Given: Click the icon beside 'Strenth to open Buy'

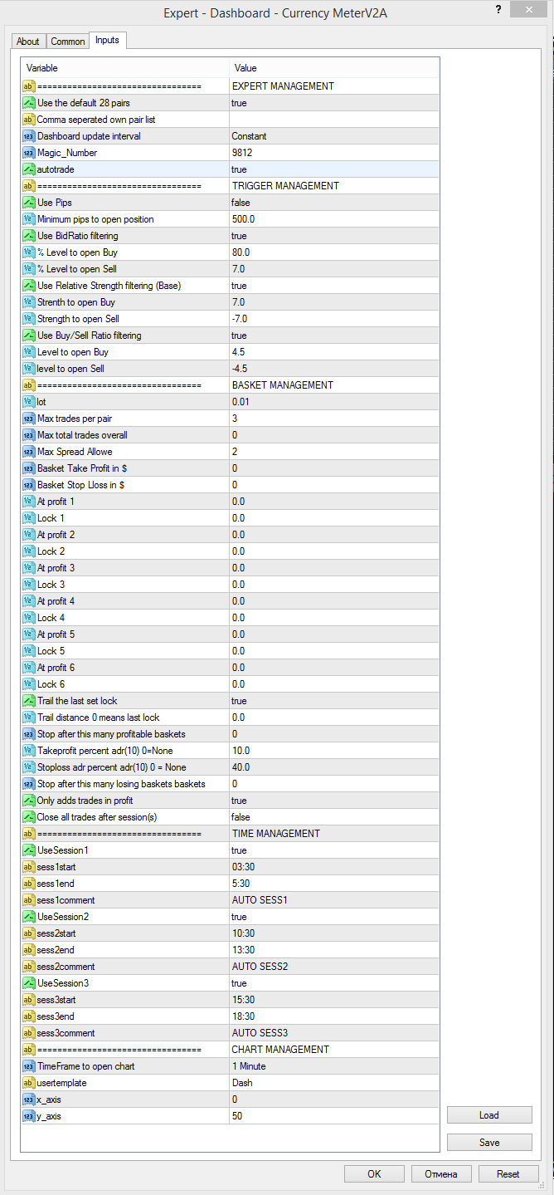Looking at the screenshot, I should (28, 302).
